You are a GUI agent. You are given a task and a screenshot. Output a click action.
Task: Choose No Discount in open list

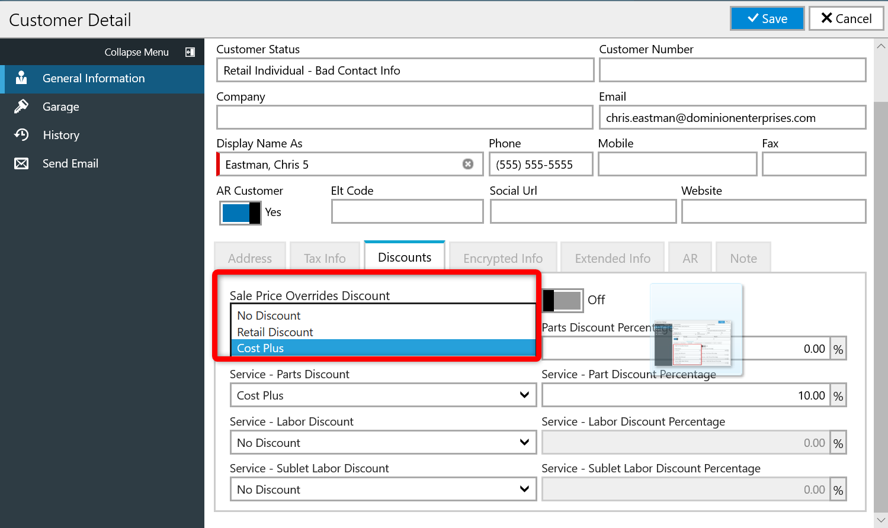[x=383, y=315]
